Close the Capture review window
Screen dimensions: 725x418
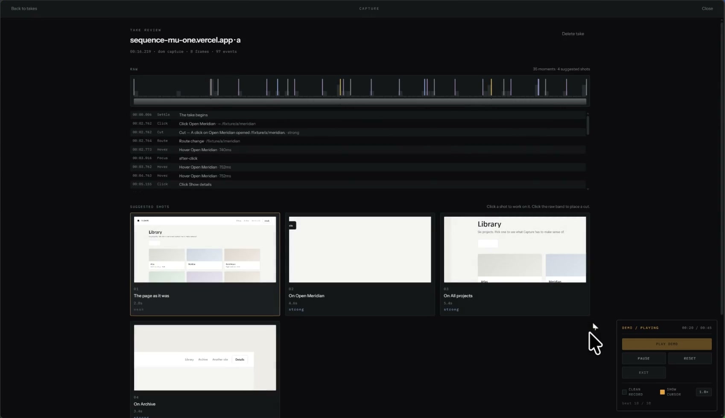pos(707,9)
